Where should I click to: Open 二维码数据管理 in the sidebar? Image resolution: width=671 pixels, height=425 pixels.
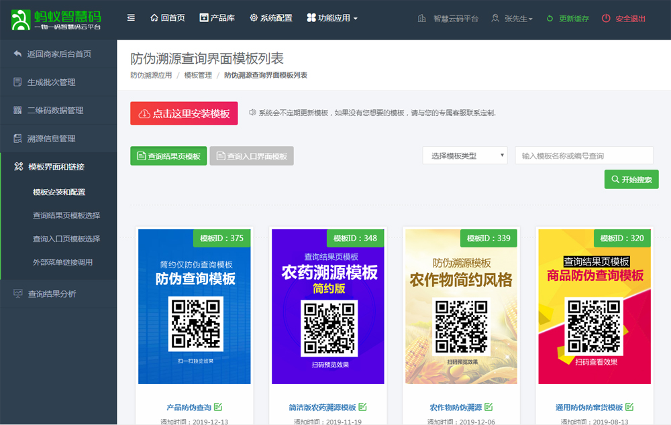tap(58, 111)
